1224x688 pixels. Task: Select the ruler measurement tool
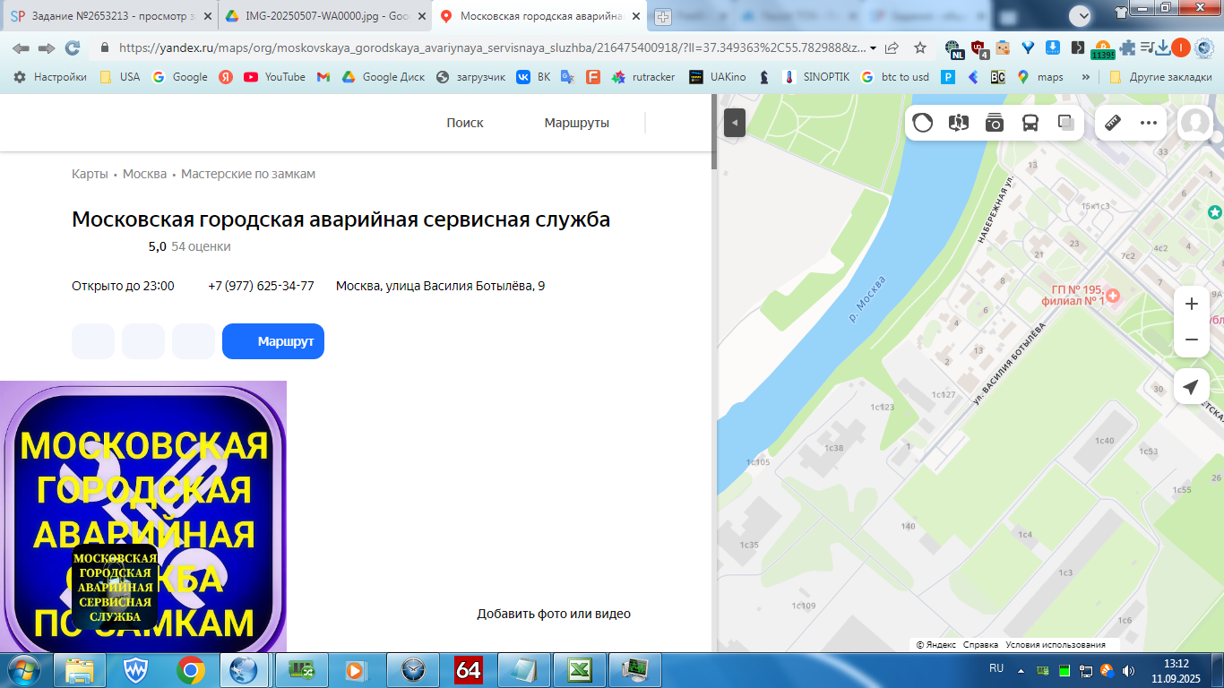(x=1113, y=123)
